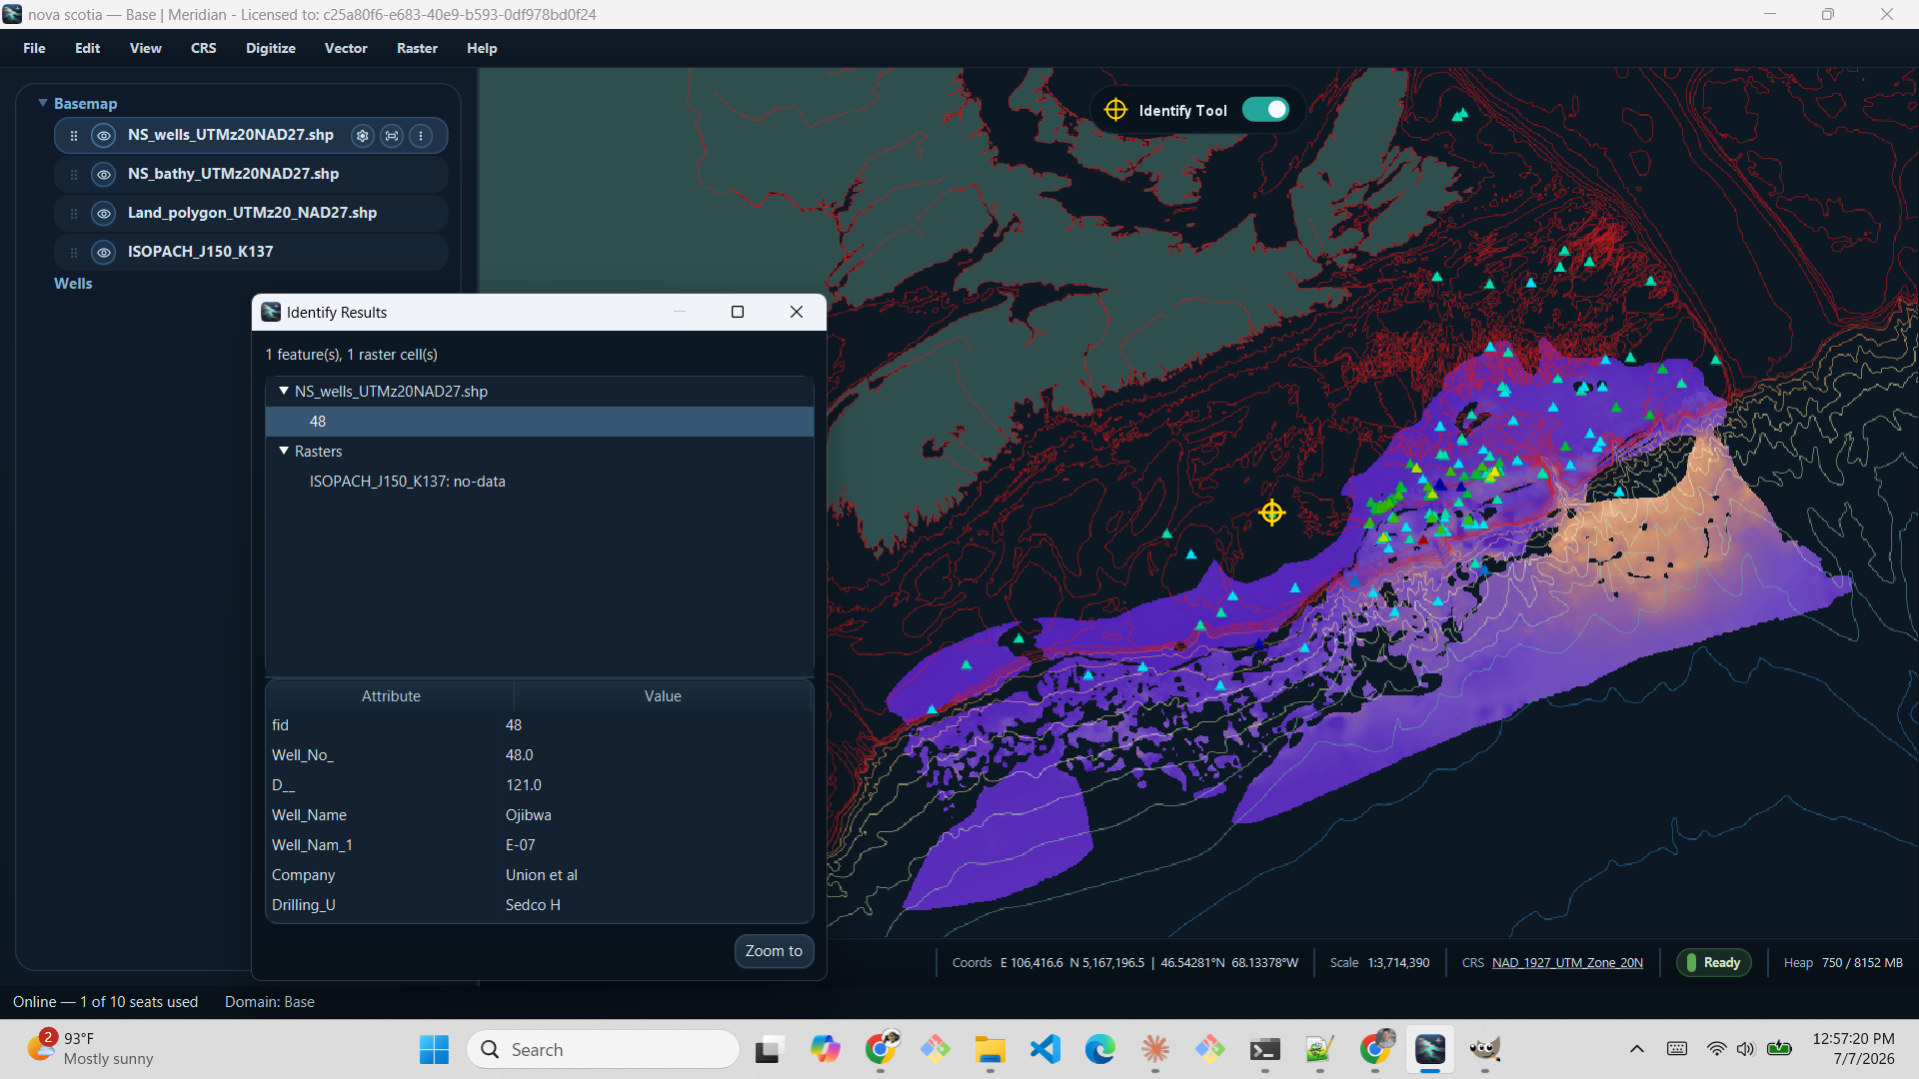
Task: Click the Meridian app icon in title bar
Action: coord(12,14)
